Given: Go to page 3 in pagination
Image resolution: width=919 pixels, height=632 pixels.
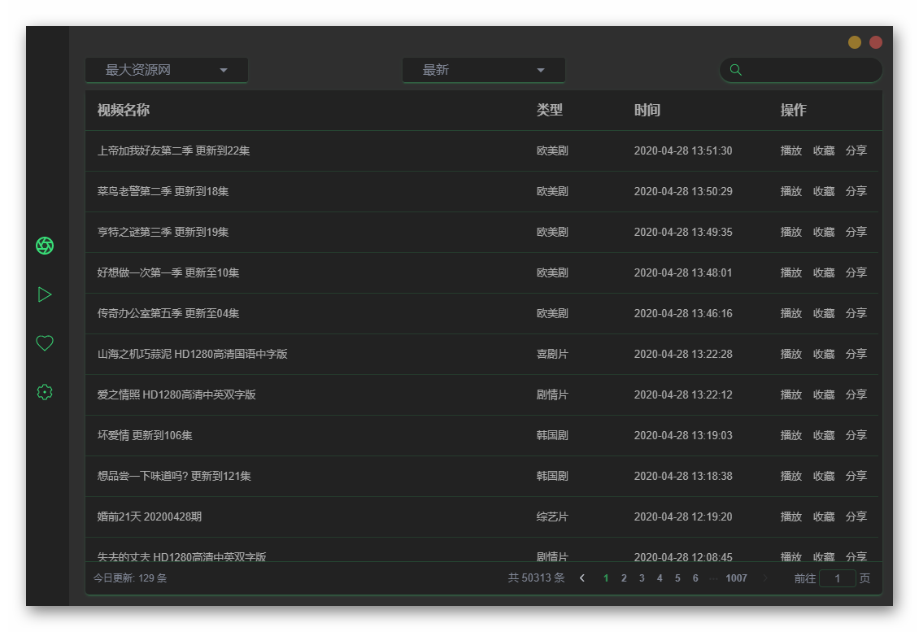Looking at the screenshot, I should (x=642, y=578).
